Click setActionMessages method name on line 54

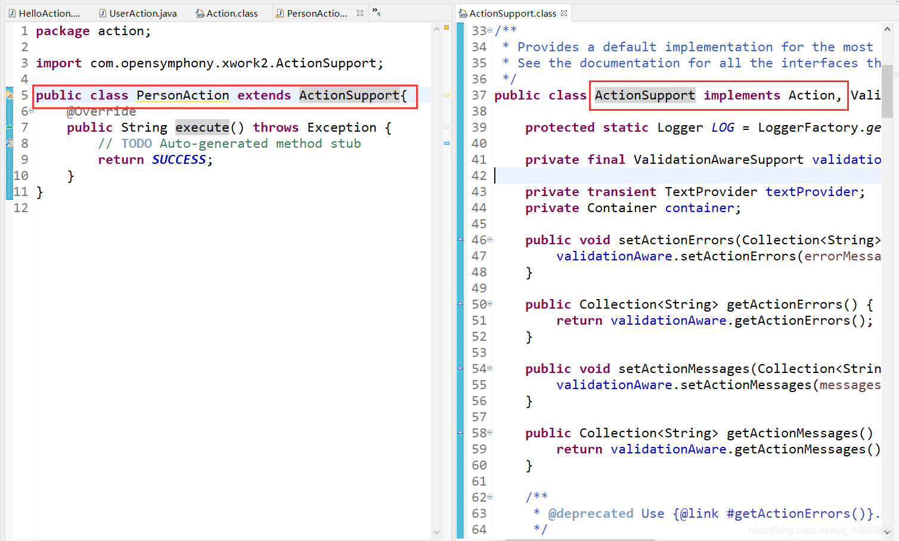tap(684, 369)
